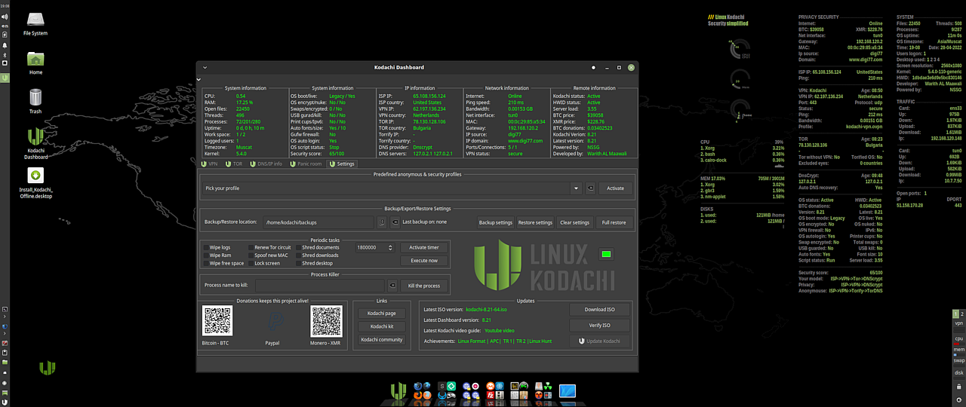The width and height of the screenshot is (966, 407).
Task: Clear selected profile with the erase icon
Action: coord(591,188)
